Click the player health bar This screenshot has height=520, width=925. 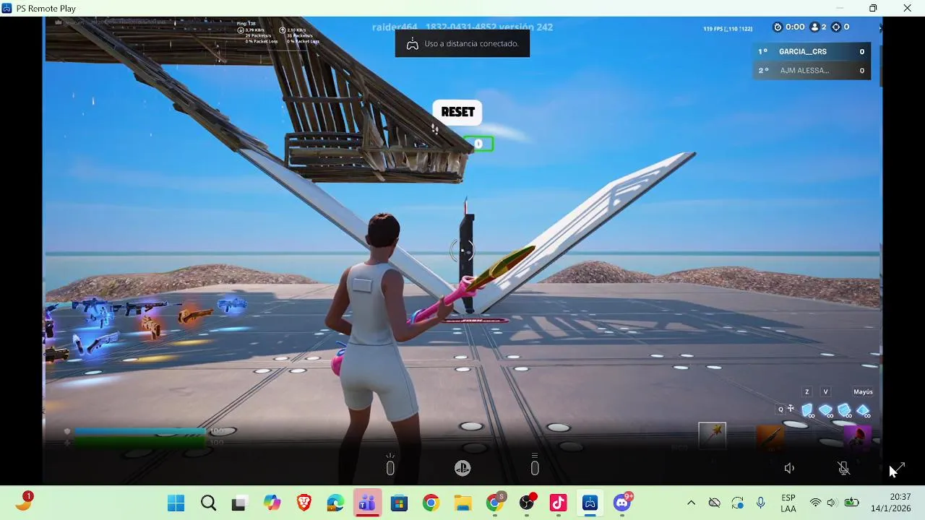140,441
